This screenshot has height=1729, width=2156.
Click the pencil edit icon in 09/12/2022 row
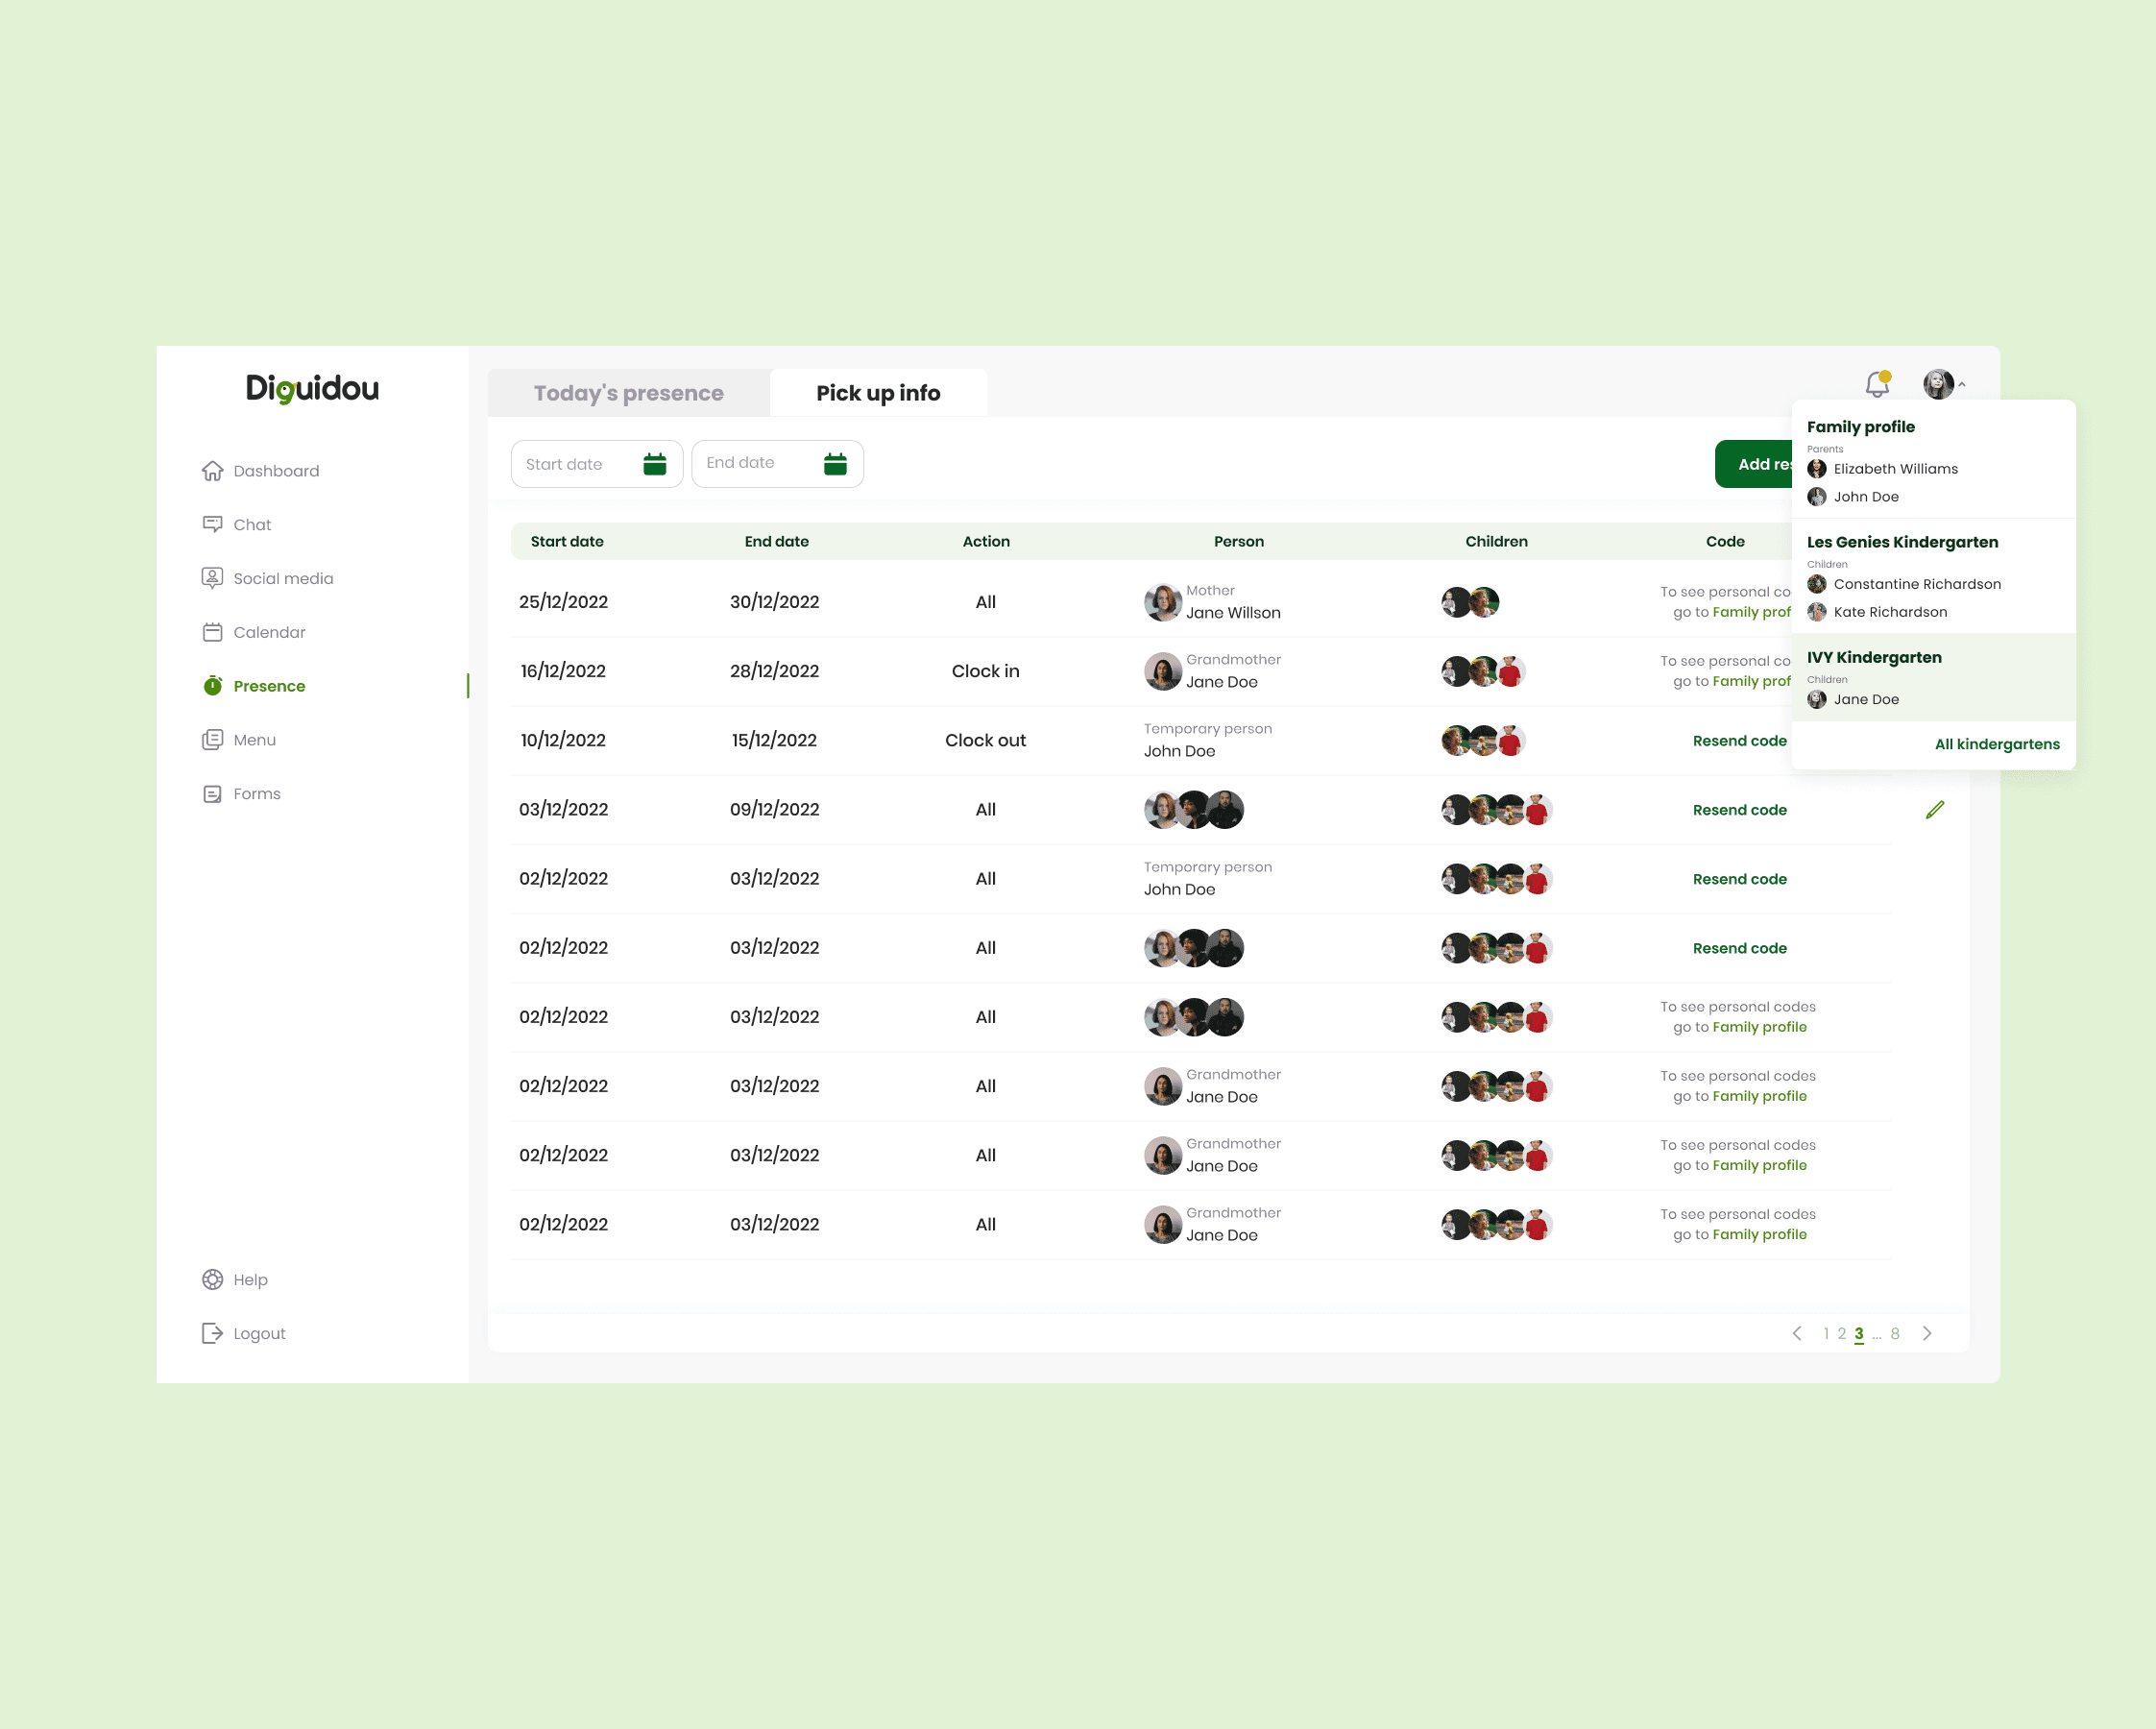[x=1935, y=810]
